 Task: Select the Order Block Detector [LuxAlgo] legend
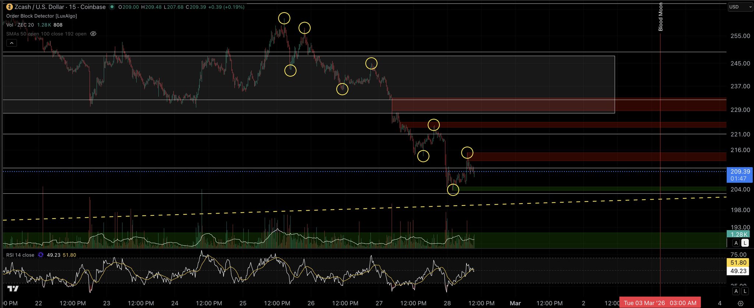(42, 16)
